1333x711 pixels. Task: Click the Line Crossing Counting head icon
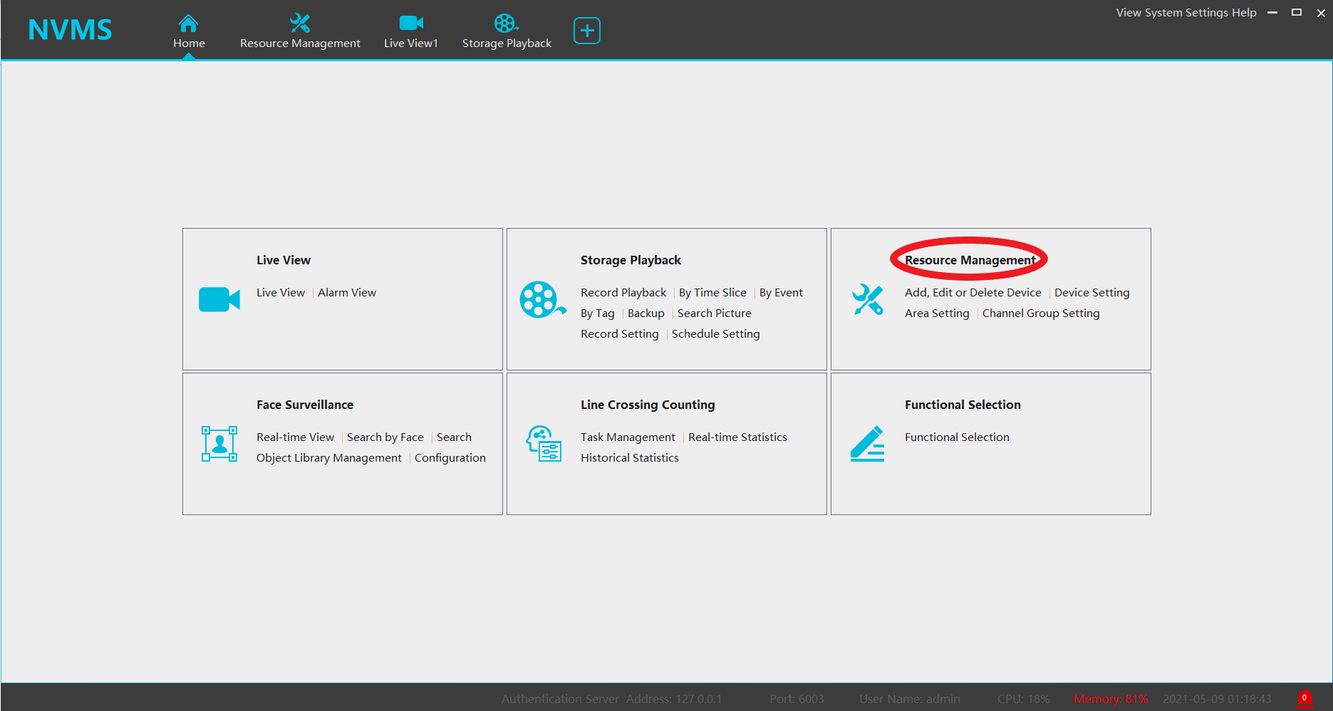[x=544, y=444]
